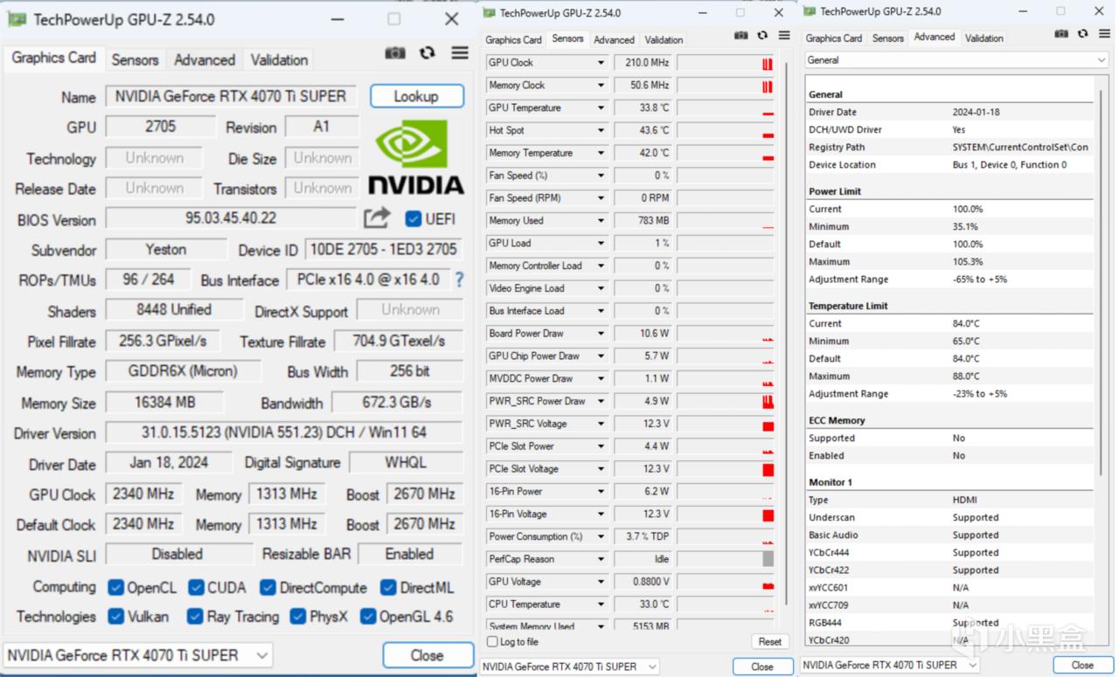Toggle the OpenCL checkbox
Screen dimensions: 1119x677
(115, 587)
